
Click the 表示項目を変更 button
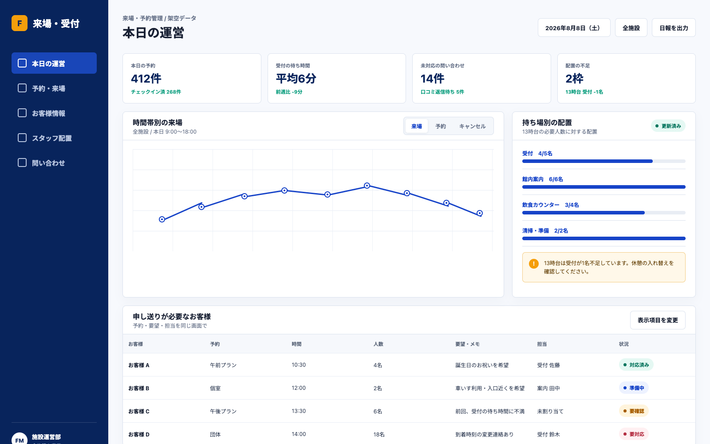click(x=658, y=320)
